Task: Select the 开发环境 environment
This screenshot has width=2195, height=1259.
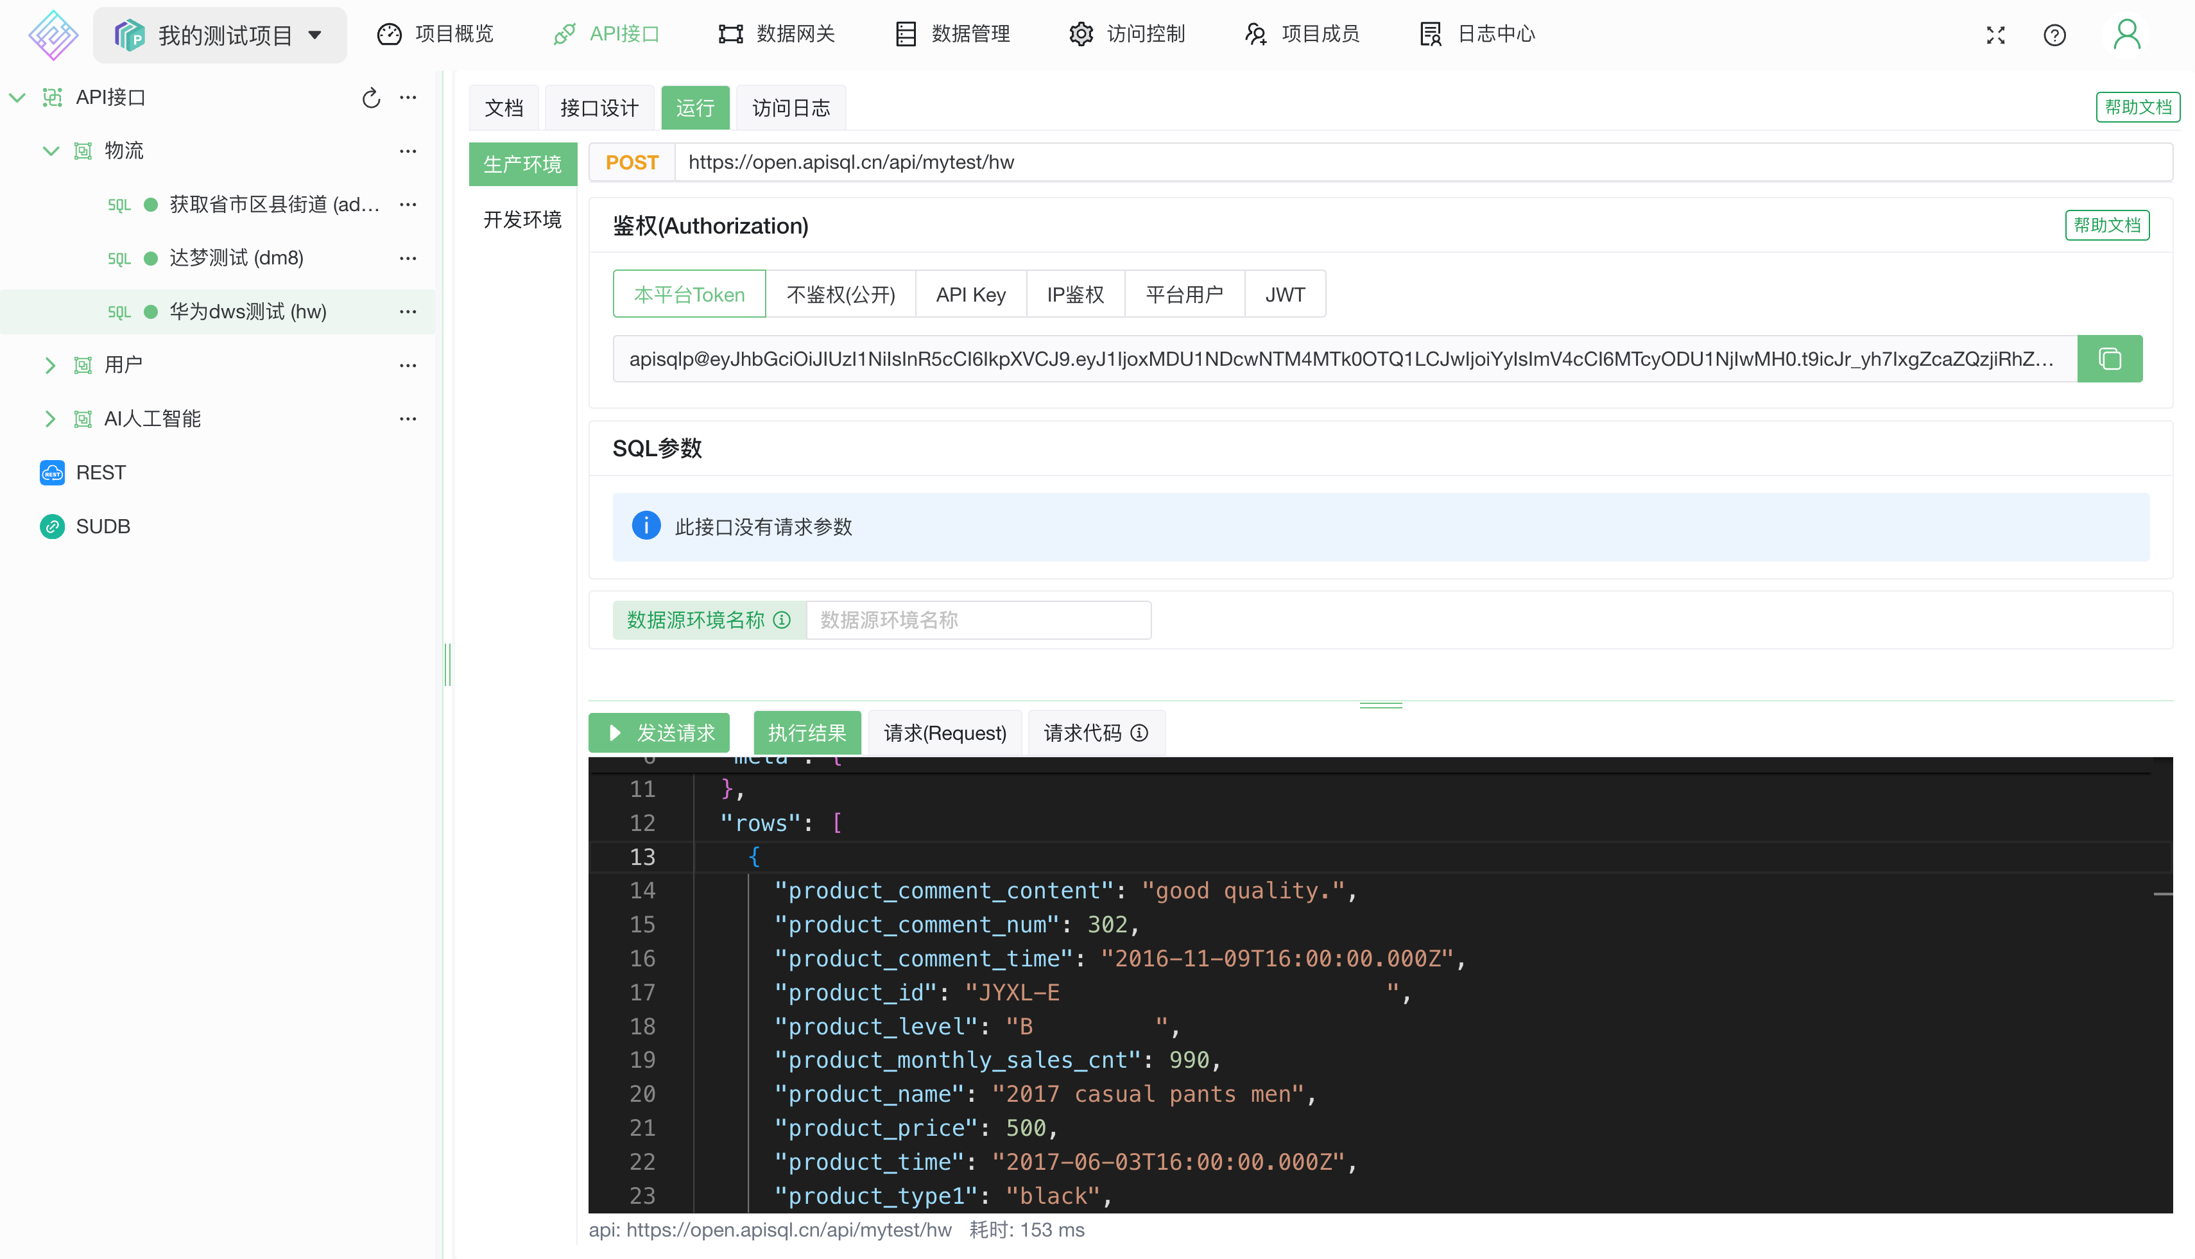Action: point(522,219)
